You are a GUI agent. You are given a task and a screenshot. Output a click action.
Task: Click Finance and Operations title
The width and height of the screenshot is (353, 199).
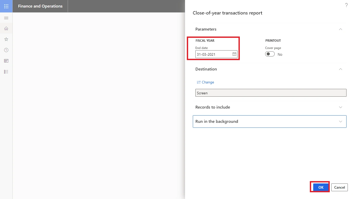(40, 6)
